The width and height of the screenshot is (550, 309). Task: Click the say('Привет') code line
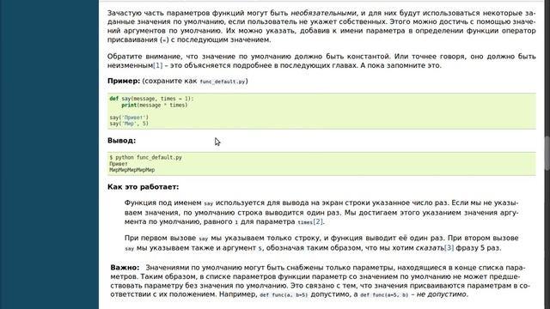pyautogui.click(x=129, y=118)
